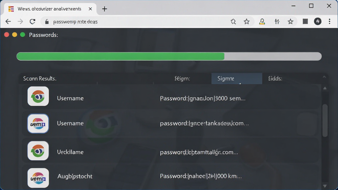Screen dimensions: 338x190
Task: Switch to the 'Ieigm:' tab
Action: (x=182, y=79)
